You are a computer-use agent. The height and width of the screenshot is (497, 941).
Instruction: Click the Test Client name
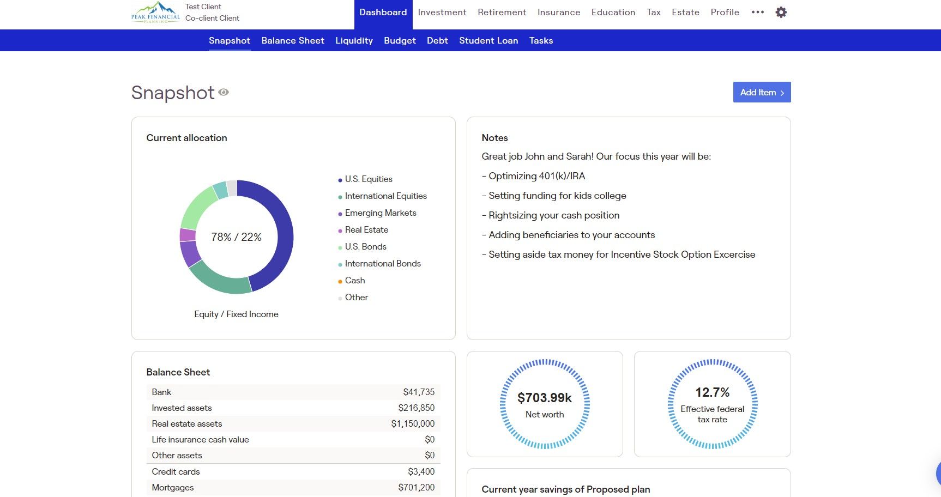point(203,7)
